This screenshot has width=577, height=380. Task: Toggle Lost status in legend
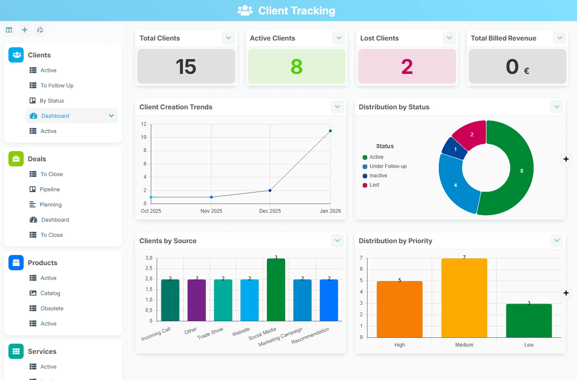coord(371,185)
